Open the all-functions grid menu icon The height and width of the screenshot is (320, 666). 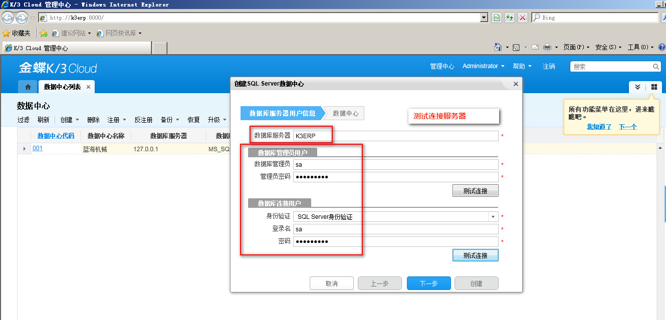pyautogui.click(x=654, y=87)
